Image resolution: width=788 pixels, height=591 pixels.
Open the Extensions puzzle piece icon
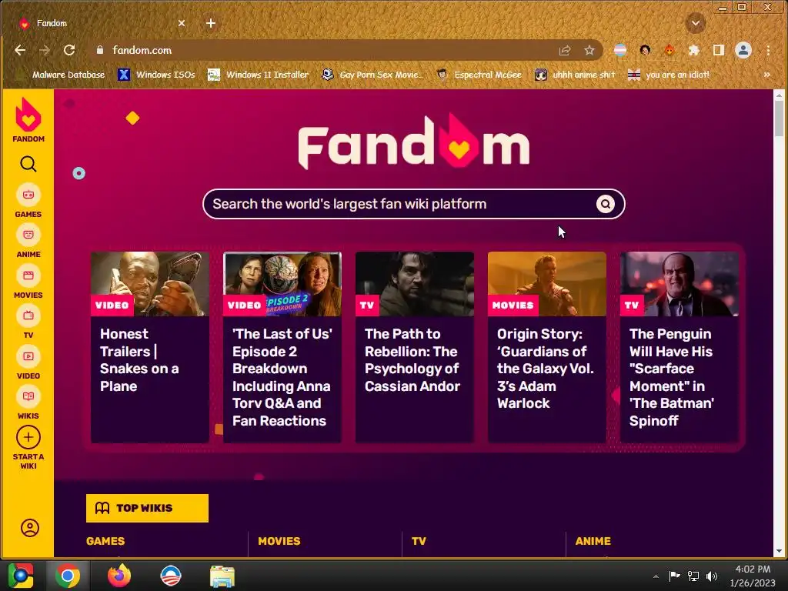click(x=694, y=50)
